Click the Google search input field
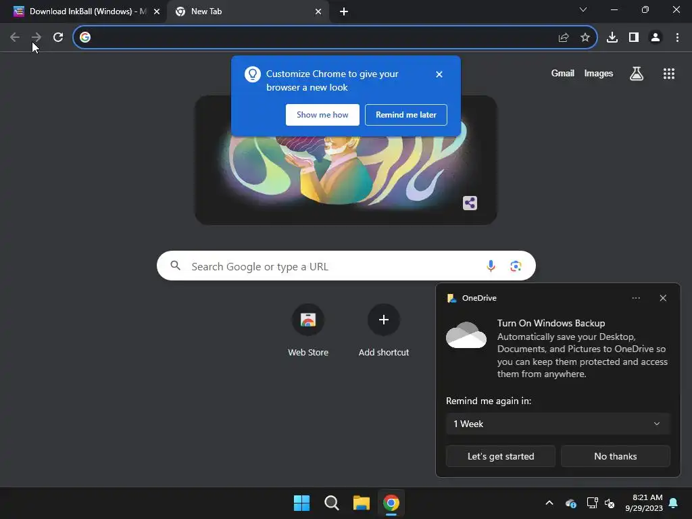This screenshot has width=692, height=519. pos(346,266)
